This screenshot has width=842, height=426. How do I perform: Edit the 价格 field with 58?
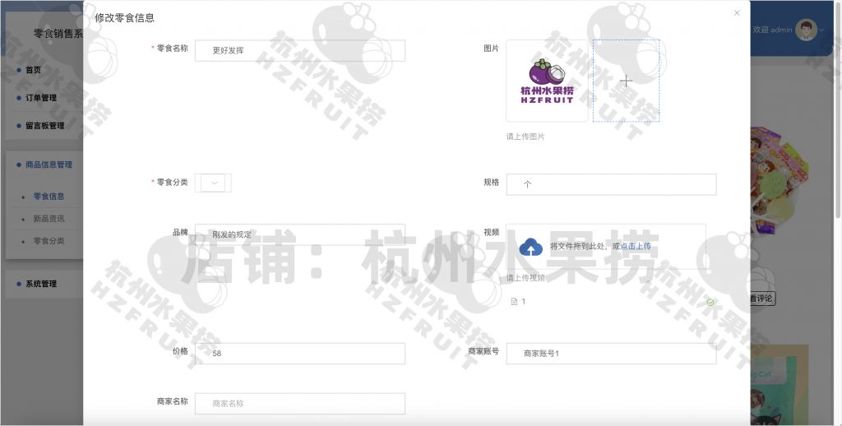click(x=299, y=354)
